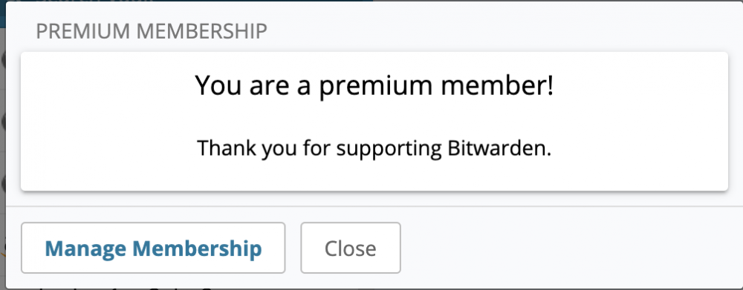Select the PREMIUM MEMBERSHIP dialog title
This screenshot has width=743, height=290.
pos(152,32)
